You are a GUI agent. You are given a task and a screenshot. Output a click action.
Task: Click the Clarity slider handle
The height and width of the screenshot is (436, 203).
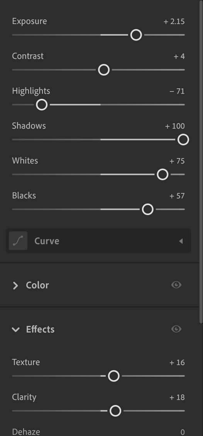coord(115,411)
